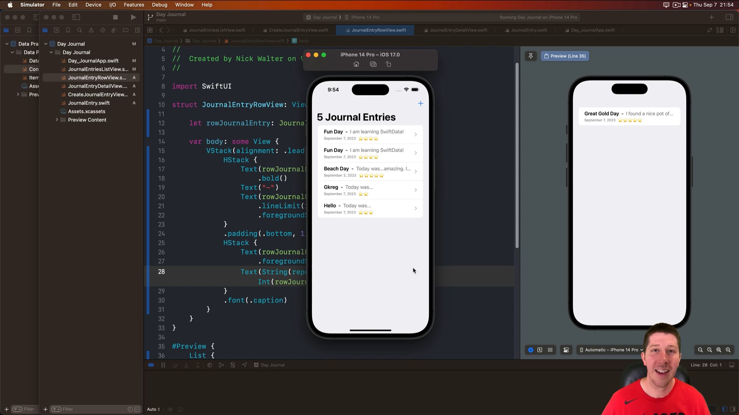This screenshot has width=739, height=415.
Task: Select Preview (Line 35) button
Action: pyautogui.click(x=565, y=56)
